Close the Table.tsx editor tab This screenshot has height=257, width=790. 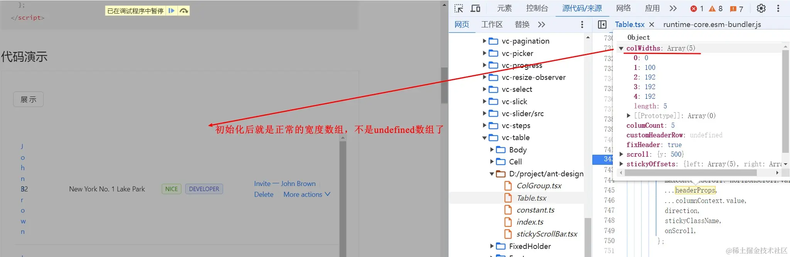651,25
